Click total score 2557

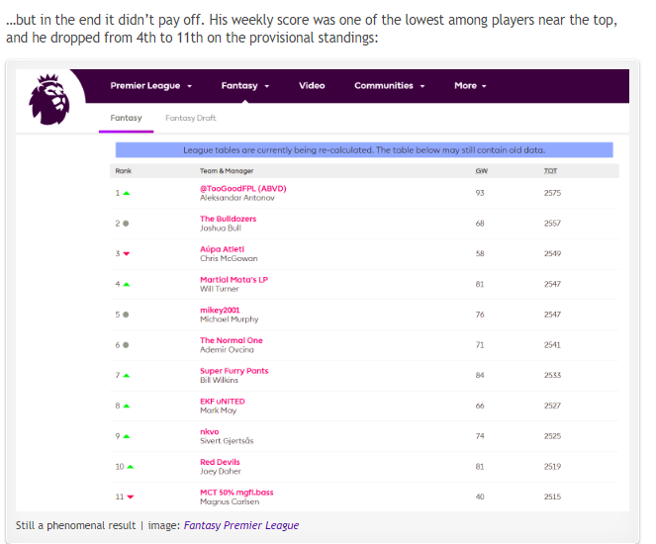coord(552,224)
